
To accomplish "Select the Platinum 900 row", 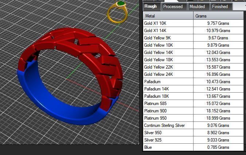I will pyautogui.click(x=193, y=111).
